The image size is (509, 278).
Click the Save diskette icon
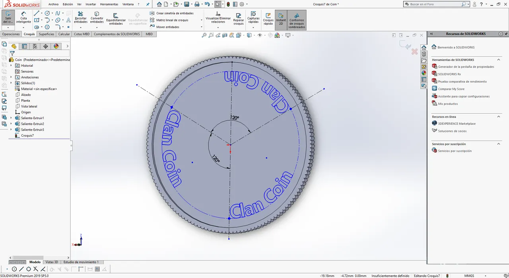(186, 4)
